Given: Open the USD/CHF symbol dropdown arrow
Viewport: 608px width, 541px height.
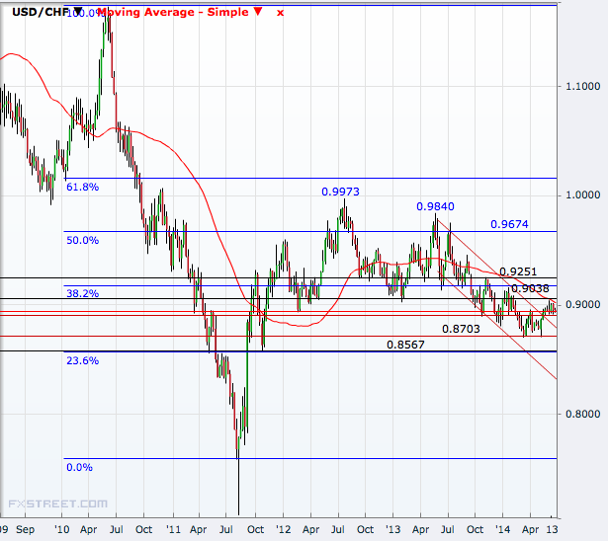Looking at the screenshot, I should pyautogui.click(x=78, y=11).
